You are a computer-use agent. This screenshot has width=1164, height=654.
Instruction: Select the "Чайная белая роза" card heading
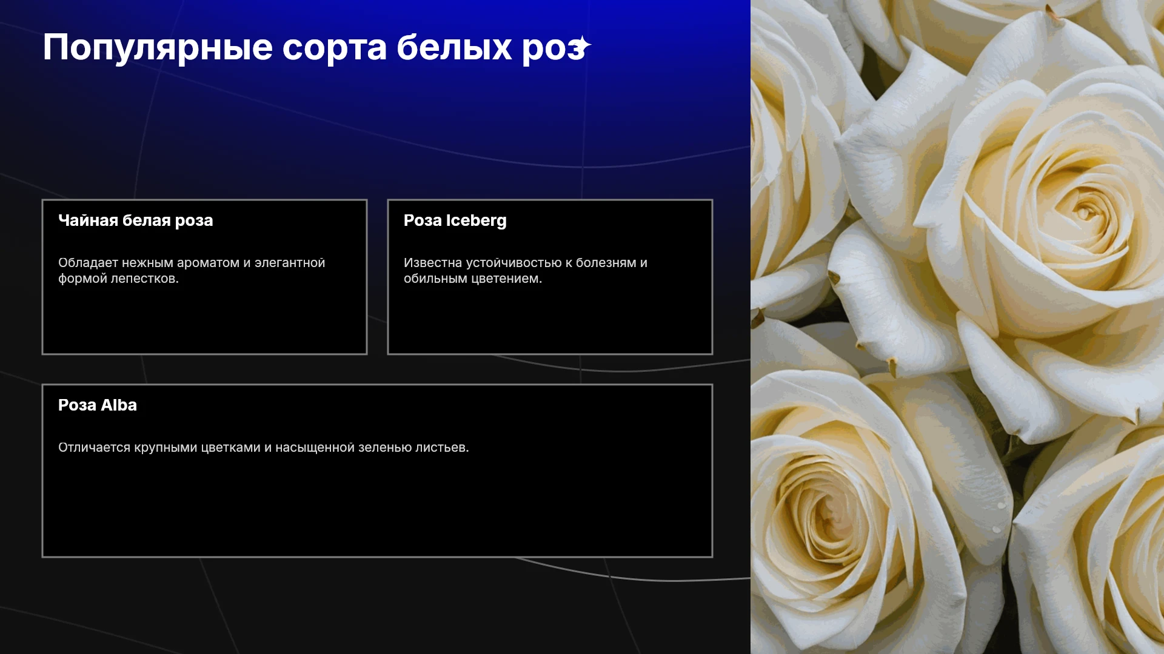click(136, 220)
